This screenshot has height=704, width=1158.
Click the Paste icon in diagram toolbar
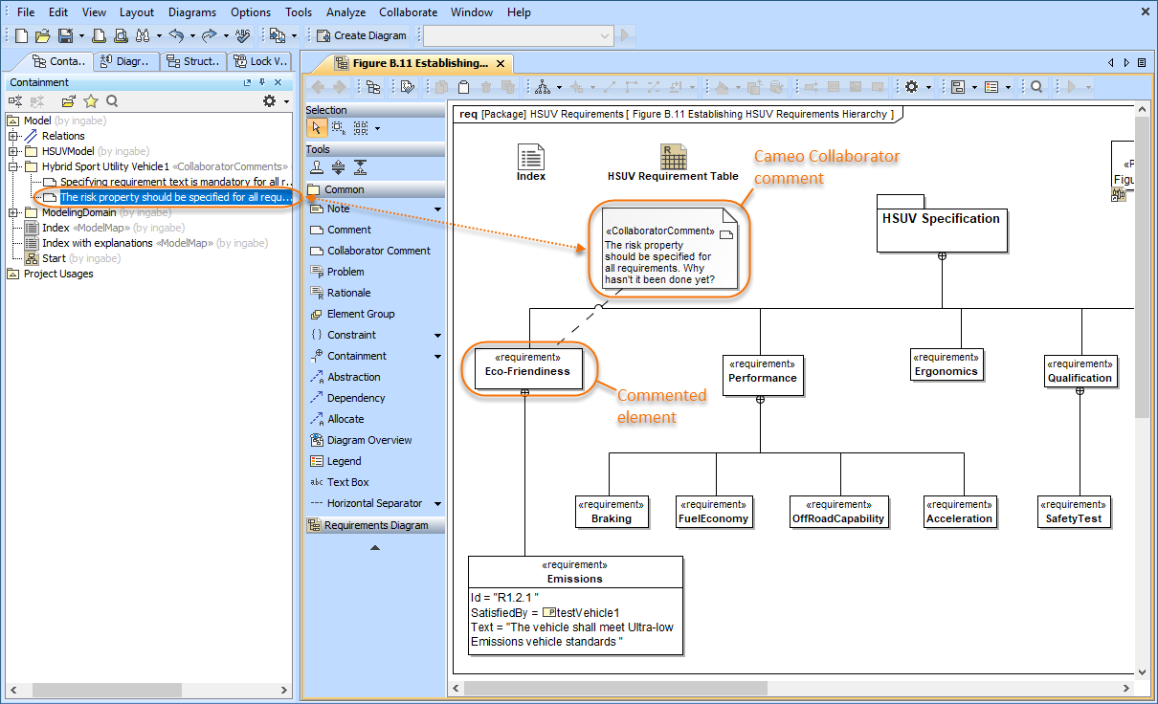tap(463, 87)
